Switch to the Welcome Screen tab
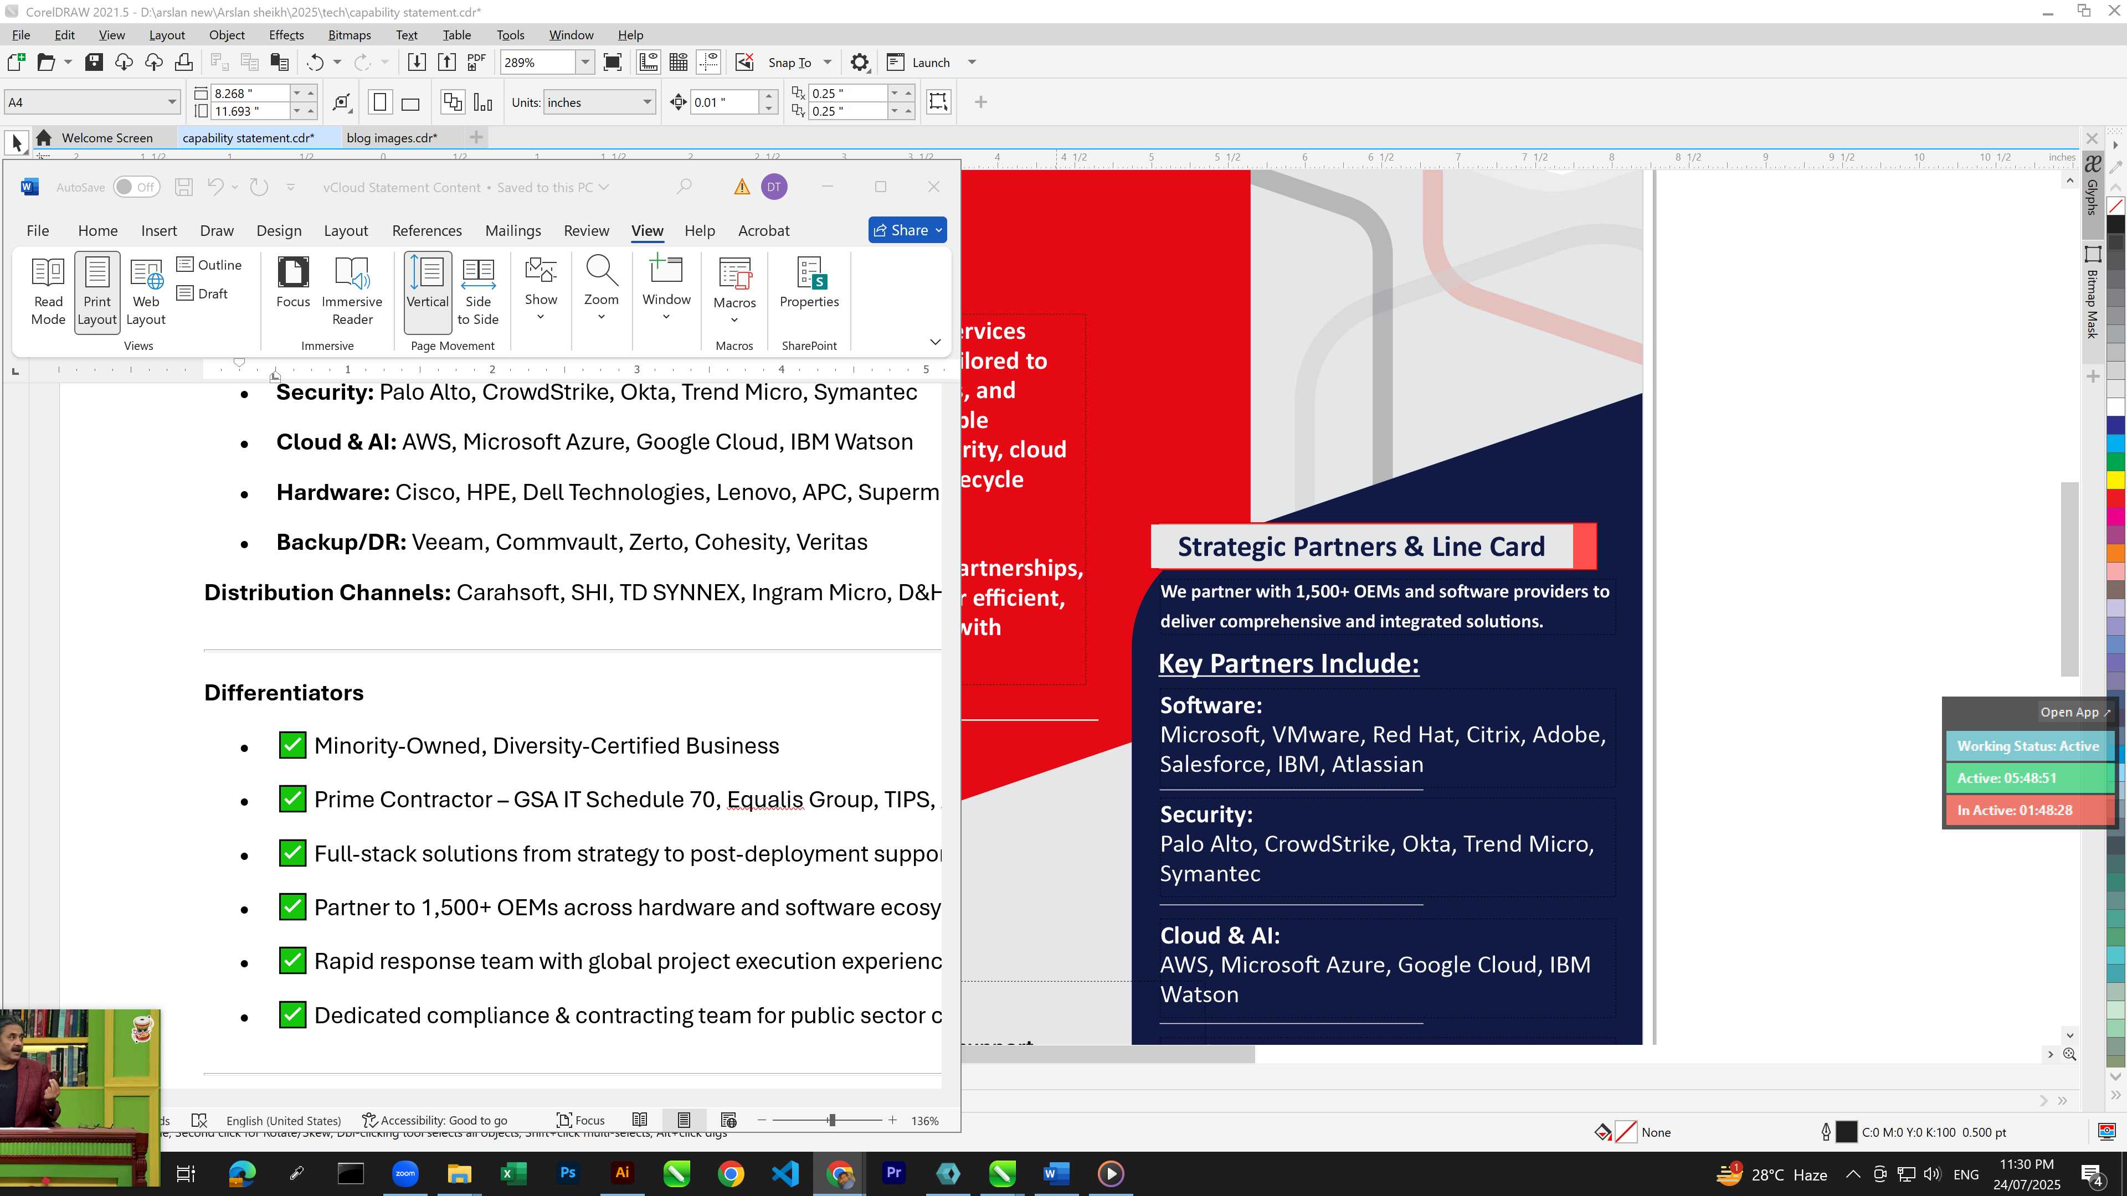The width and height of the screenshot is (2127, 1196). coord(106,138)
